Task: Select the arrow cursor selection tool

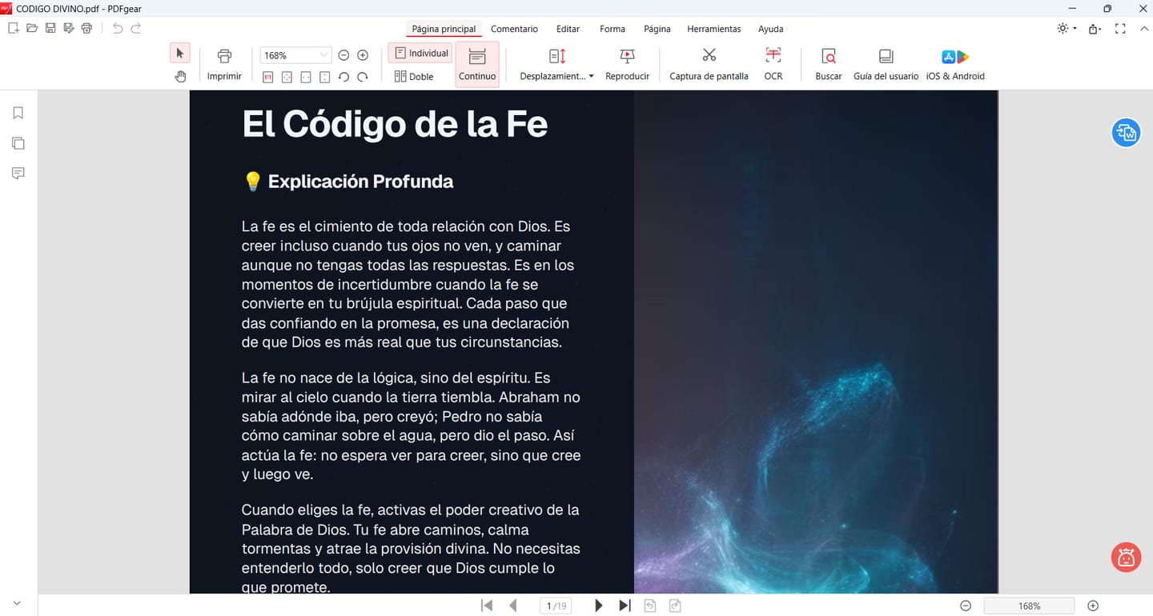Action: pos(180,54)
